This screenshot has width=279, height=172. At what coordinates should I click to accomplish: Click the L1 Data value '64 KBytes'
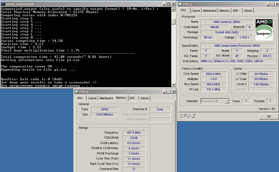click(261, 74)
